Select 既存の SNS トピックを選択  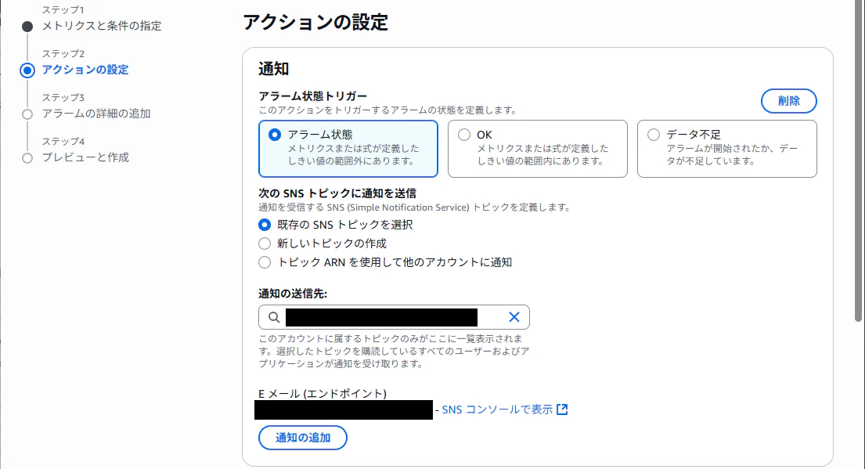[265, 225]
